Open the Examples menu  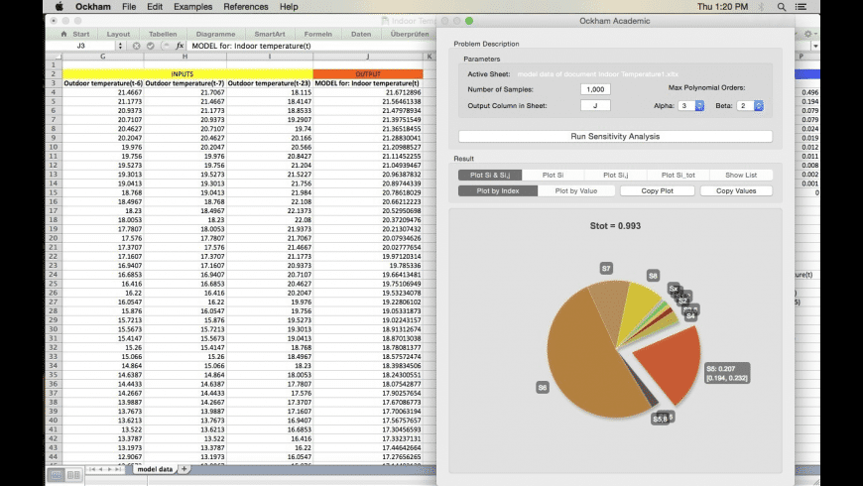click(x=192, y=7)
